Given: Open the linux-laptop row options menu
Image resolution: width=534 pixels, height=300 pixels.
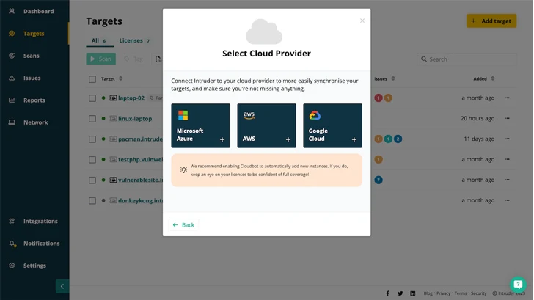Looking at the screenshot, I should click(x=507, y=118).
